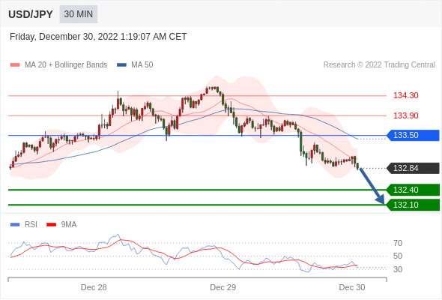Click the Dec 28 date axis label
The width and height of the screenshot is (442, 300).
[x=94, y=287]
